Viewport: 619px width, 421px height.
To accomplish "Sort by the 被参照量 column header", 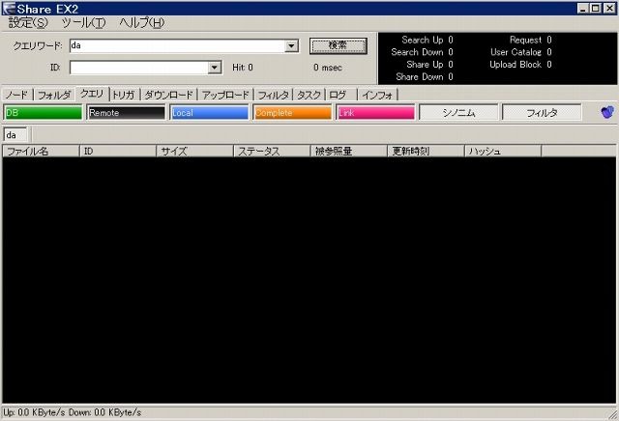I will click(349, 151).
